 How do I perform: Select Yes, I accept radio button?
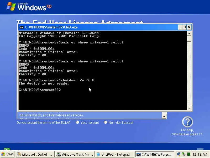pos(77,122)
